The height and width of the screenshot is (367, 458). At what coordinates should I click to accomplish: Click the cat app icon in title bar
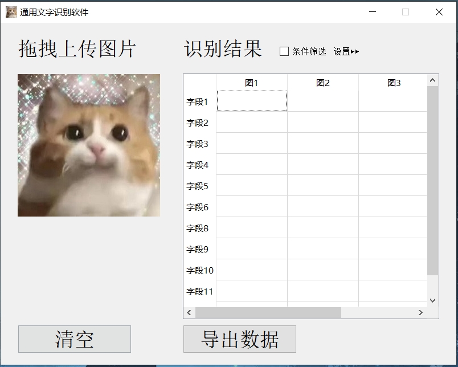click(x=10, y=11)
